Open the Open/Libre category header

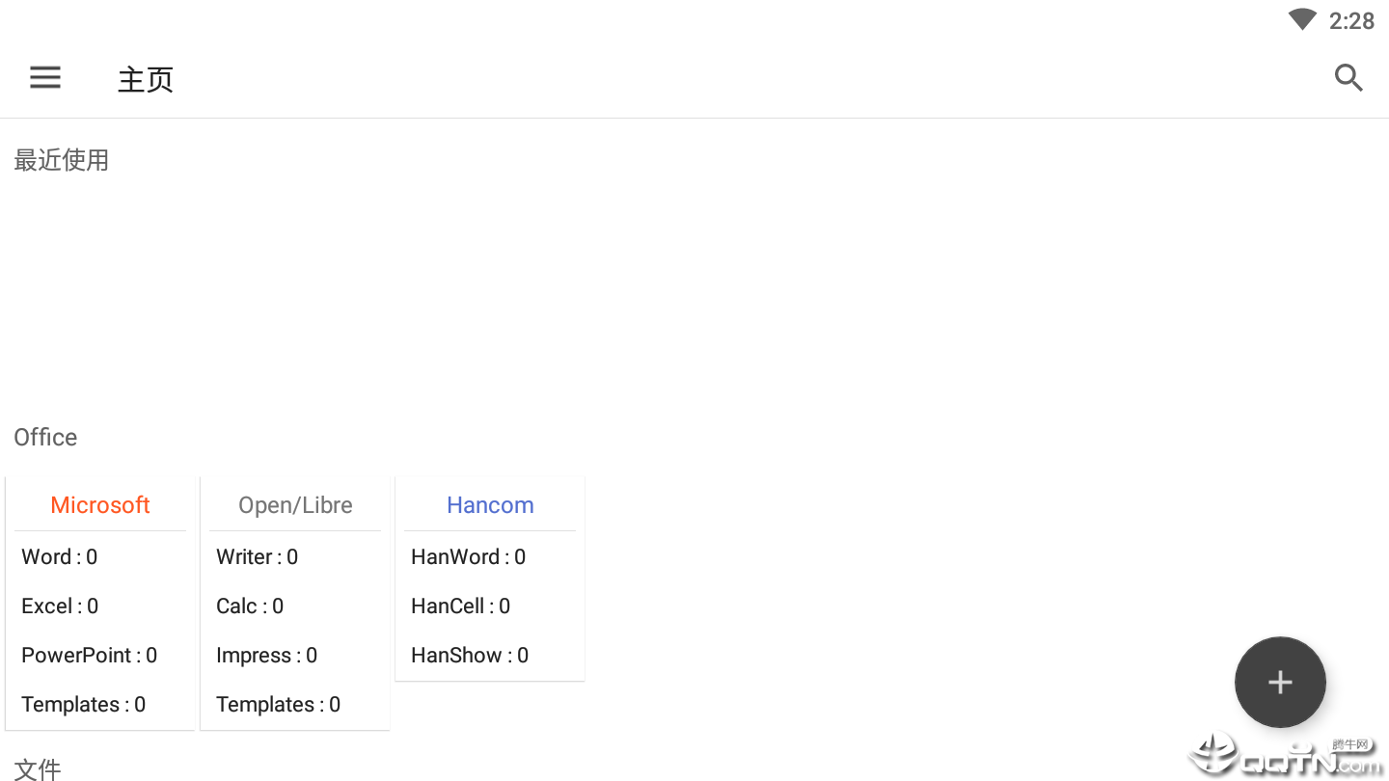click(295, 505)
